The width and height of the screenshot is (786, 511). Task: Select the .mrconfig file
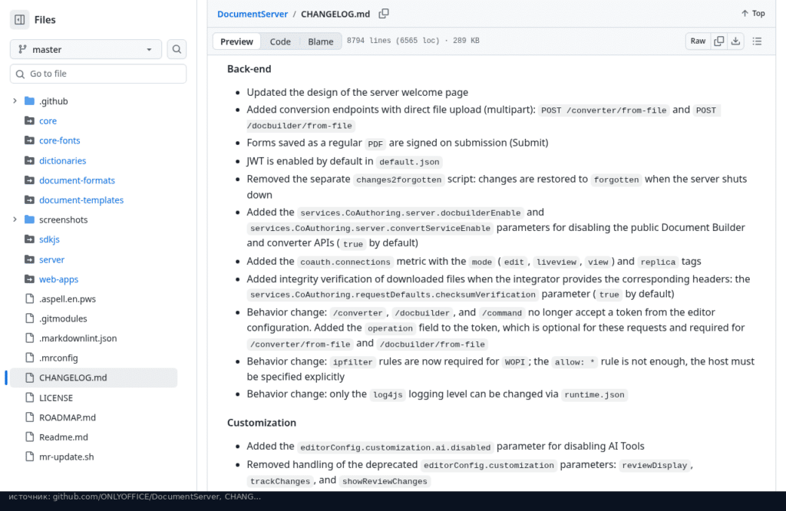pyautogui.click(x=58, y=358)
